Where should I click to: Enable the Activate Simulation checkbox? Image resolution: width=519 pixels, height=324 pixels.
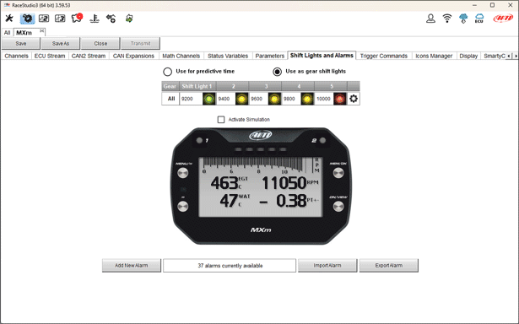click(221, 120)
